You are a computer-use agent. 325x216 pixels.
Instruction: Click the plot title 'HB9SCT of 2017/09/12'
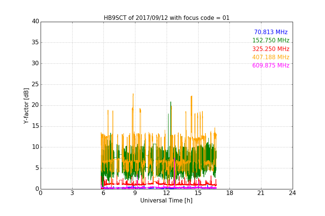point(136,18)
